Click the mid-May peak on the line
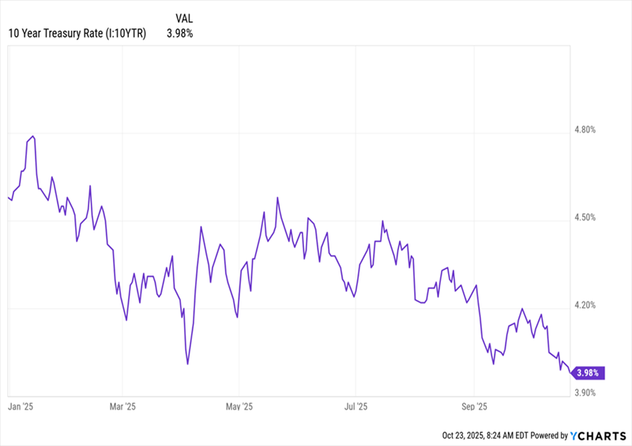The width and height of the screenshot is (632, 446). coord(278,197)
